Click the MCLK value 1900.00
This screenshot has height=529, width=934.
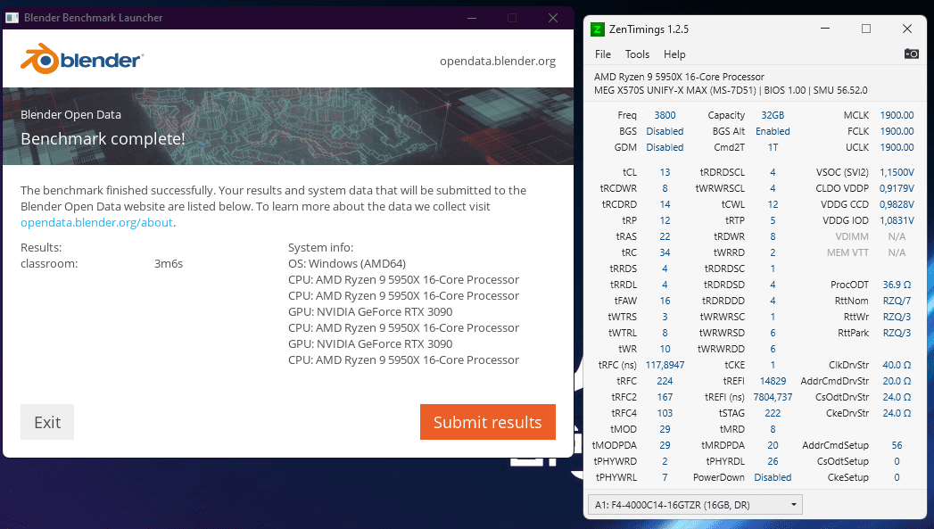[x=897, y=115]
